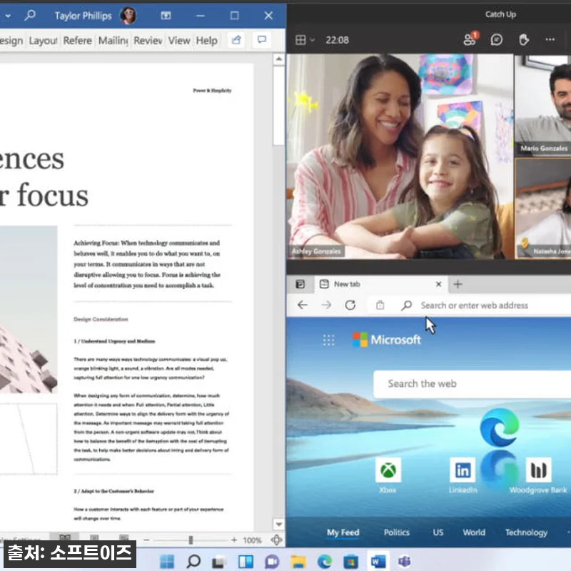Open a new Edge tab with the plus button

(458, 284)
